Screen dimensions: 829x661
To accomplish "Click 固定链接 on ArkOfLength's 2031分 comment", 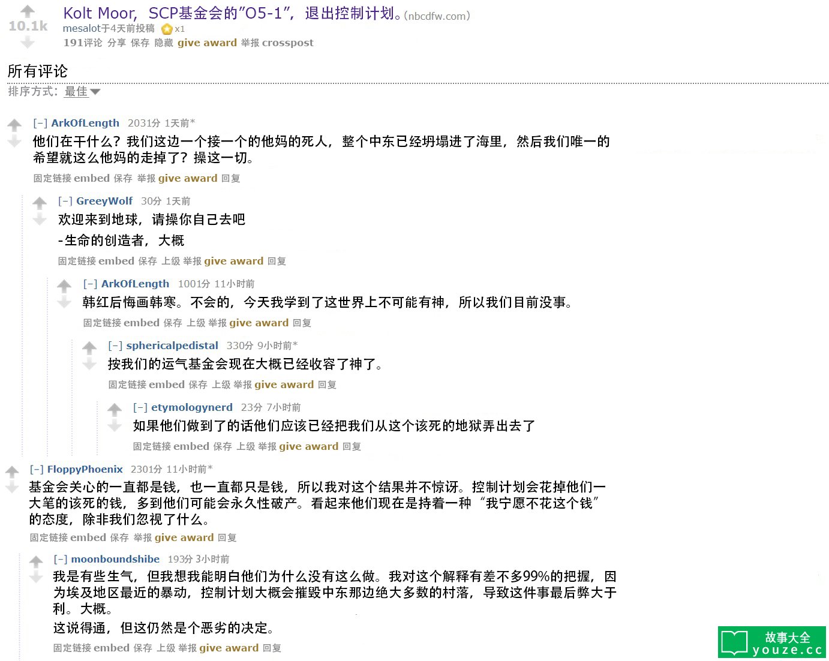I will (x=52, y=178).
